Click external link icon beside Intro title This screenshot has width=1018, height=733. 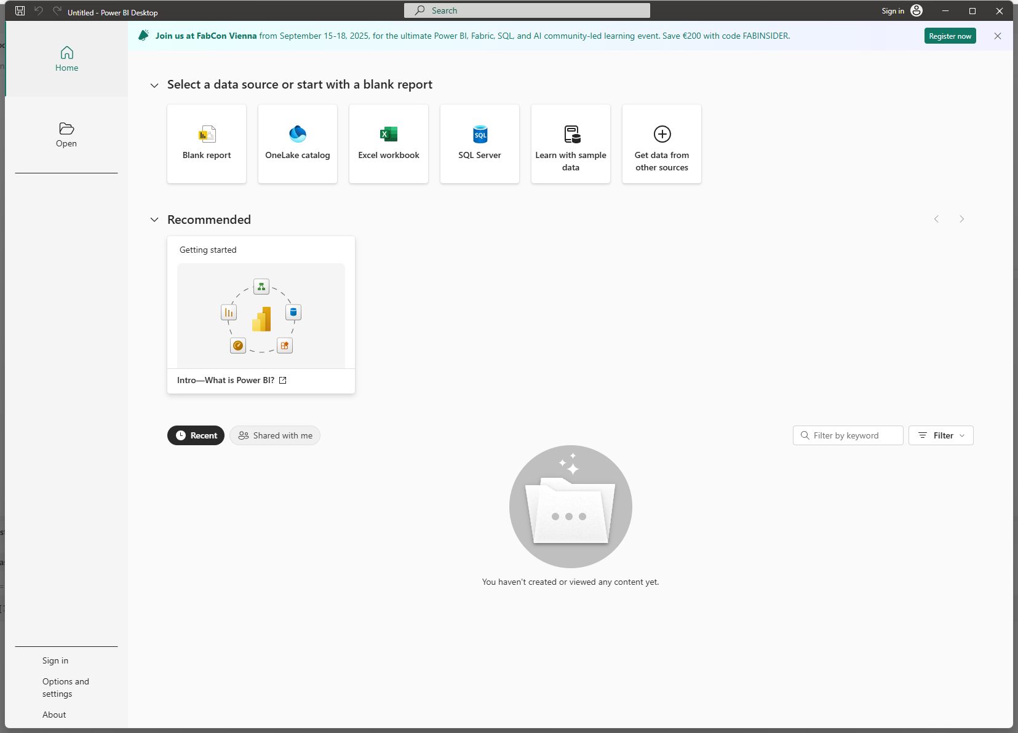pyautogui.click(x=283, y=381)
